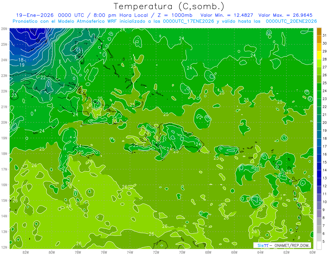Click the longitude axis label "82W"
The width and height of the screenshot is (332, 256).
click(26, 252)
